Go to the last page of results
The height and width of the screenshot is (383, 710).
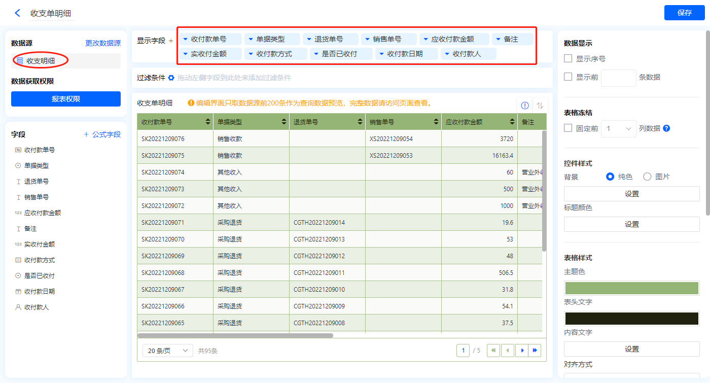(535, 350)
